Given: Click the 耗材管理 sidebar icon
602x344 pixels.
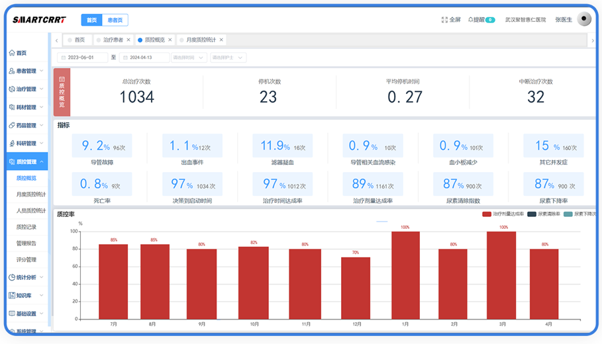Looking at the screenshot, I should (x=12, y=107).
